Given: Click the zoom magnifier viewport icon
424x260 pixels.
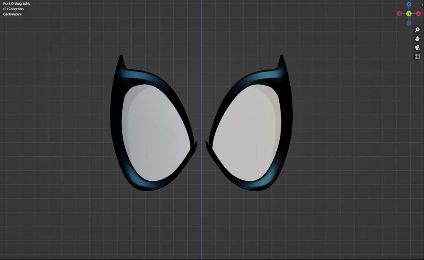Looking at the screenshot, I should point(417,29).
